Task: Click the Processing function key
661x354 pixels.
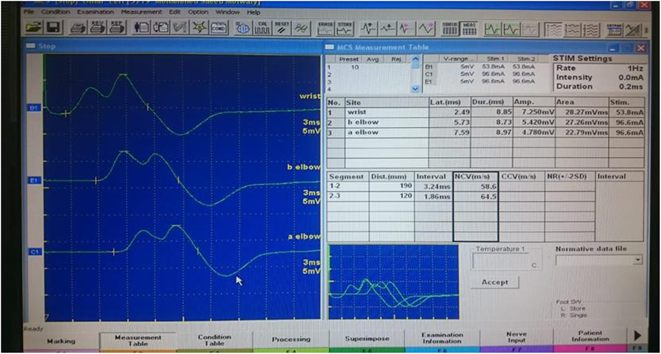Action: pos(291,340)
